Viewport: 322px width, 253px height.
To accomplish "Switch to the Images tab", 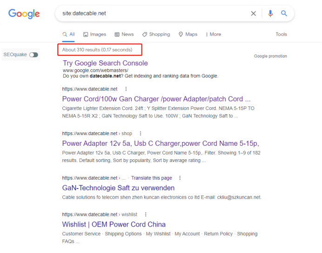I will pos(94,34).
